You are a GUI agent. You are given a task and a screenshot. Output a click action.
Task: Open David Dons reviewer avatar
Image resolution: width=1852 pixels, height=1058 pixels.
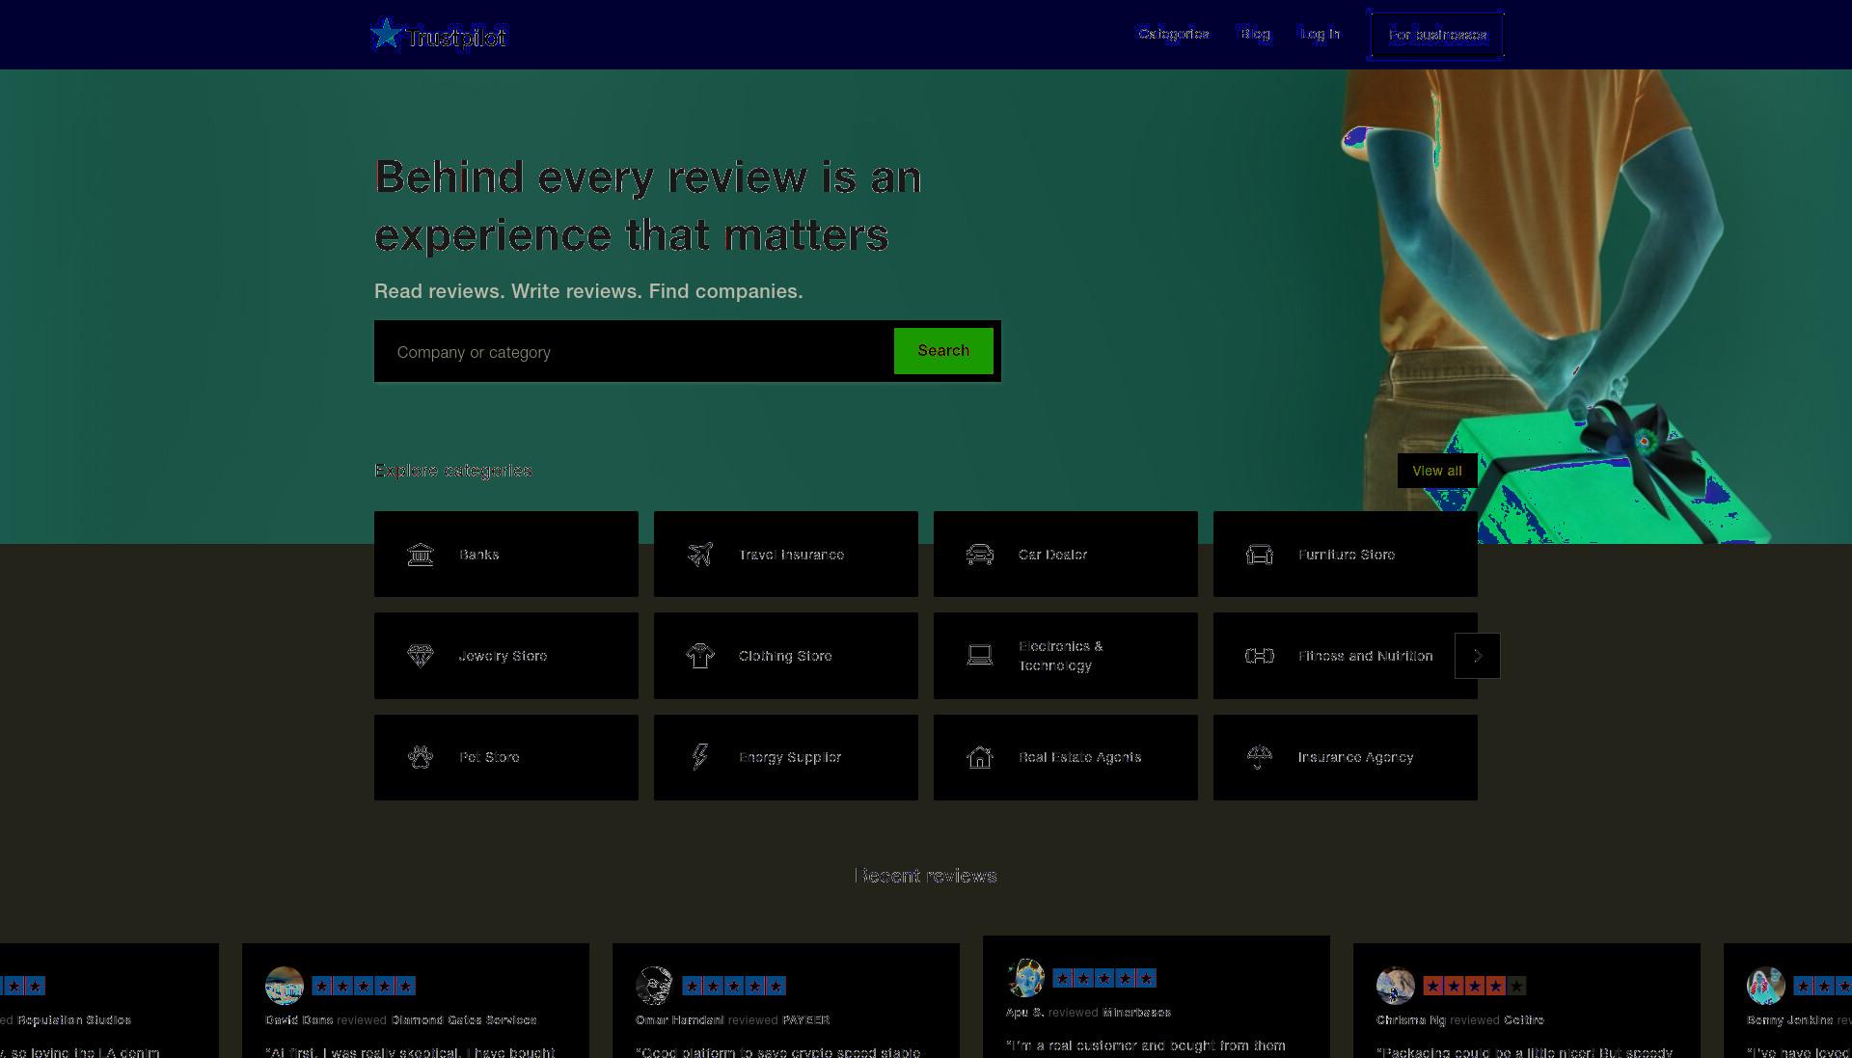click(x=285, y=986)
